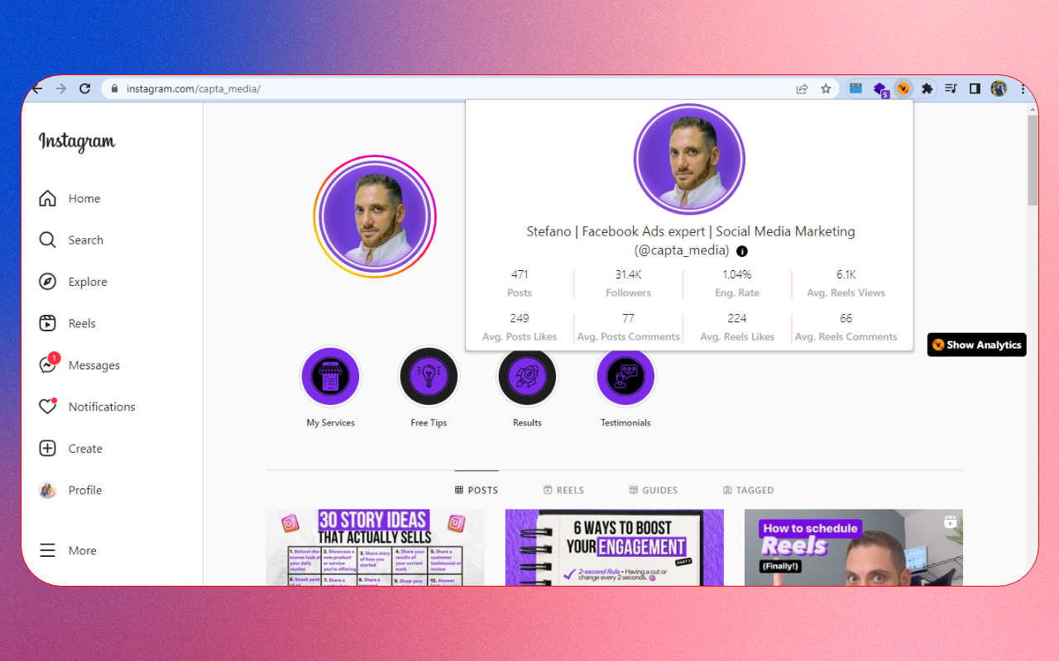Screen dimensions: 1059x661
Task: Open the 30 Story Ideas post thumbnail
Action: point(375,547)
